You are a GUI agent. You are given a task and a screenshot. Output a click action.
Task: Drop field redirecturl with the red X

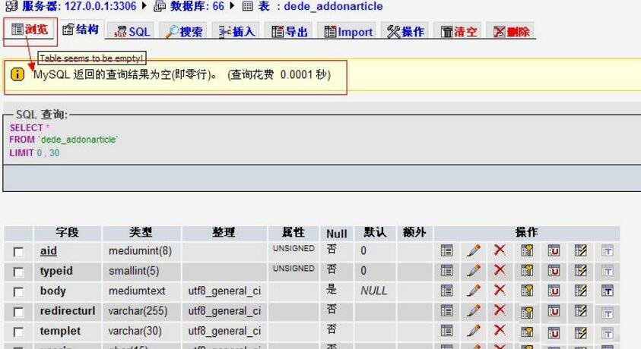click(500, 310)
